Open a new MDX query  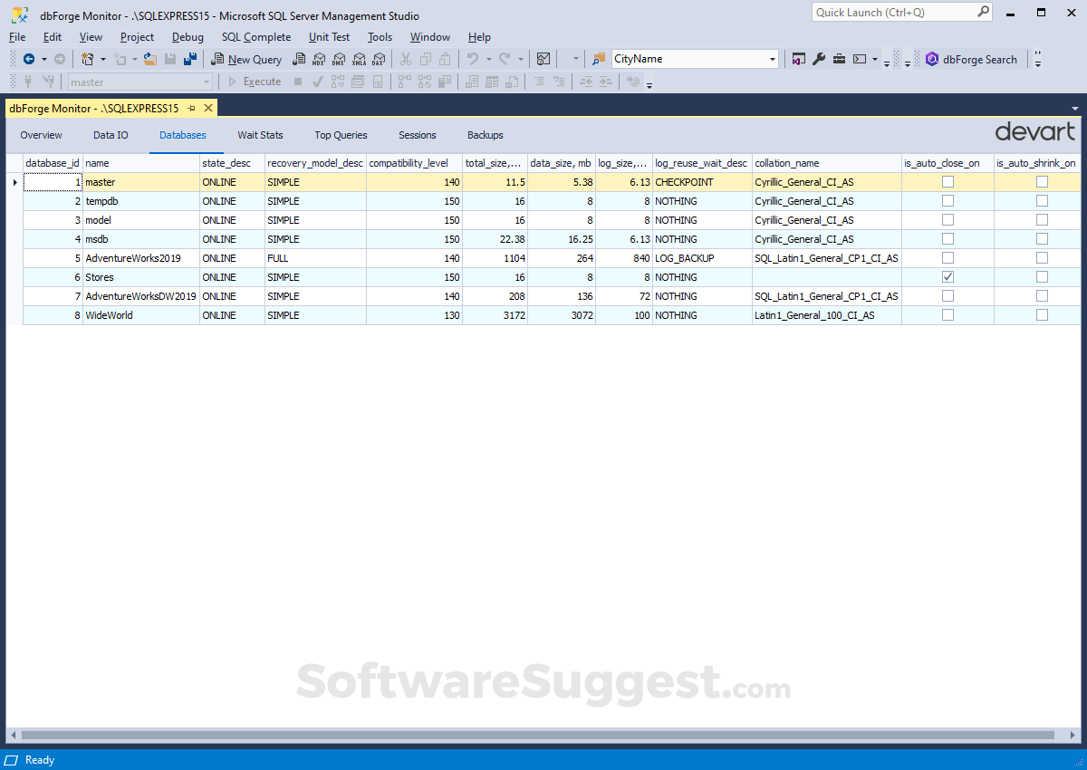(319, 59)
